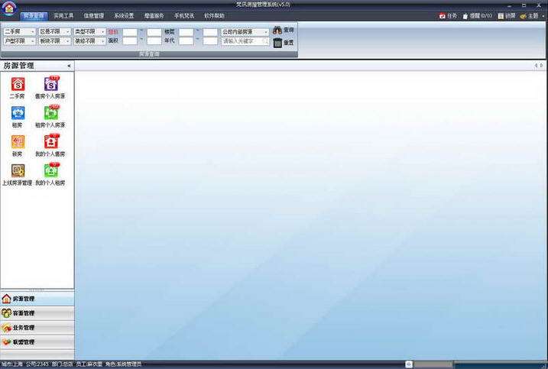Select the 软件帮助 ribbon tab
The image size is (548, 369).
coord(214,16)
